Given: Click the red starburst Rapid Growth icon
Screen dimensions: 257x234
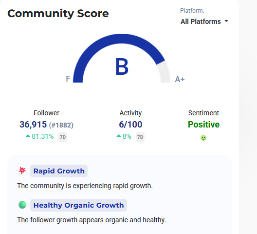Looking at the screenshot, I should coord(22,170).
